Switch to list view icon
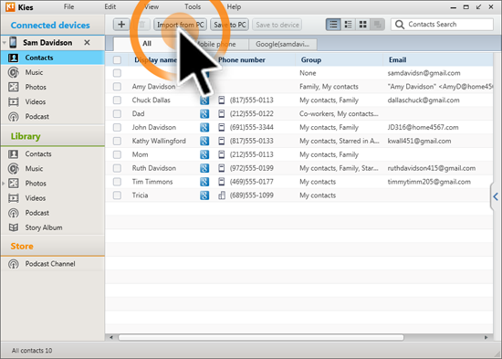The image size is (502, 359). (x=333, y=25)
